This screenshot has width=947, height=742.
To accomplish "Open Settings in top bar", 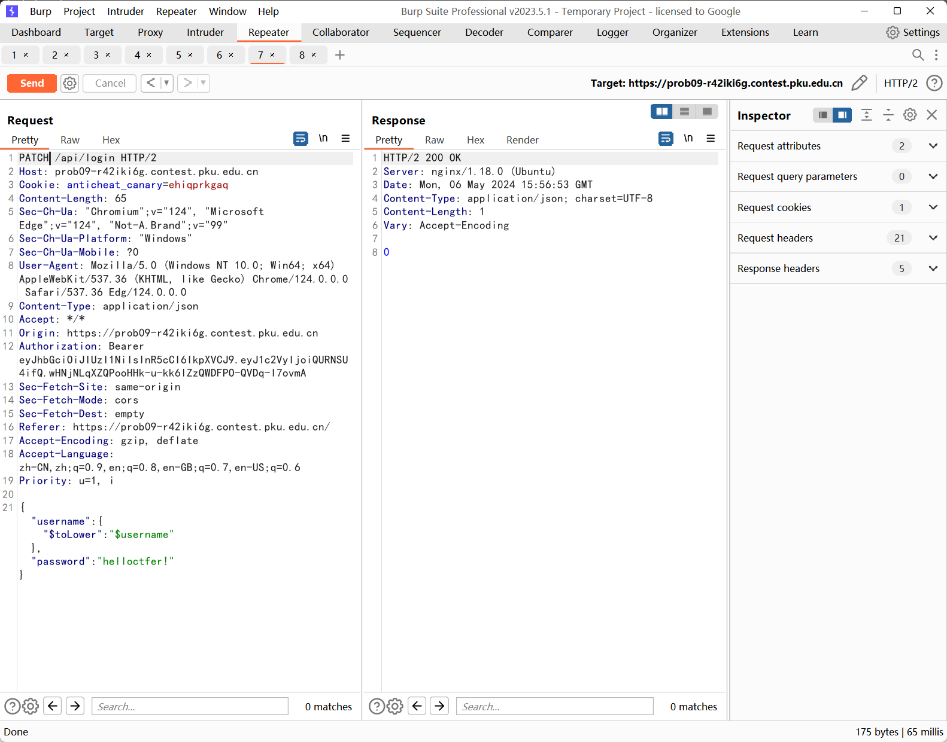I will (913, 32).
